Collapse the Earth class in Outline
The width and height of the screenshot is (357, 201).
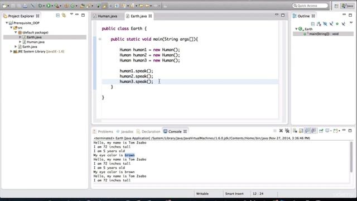pyautogui.click(x=296, y=29)
